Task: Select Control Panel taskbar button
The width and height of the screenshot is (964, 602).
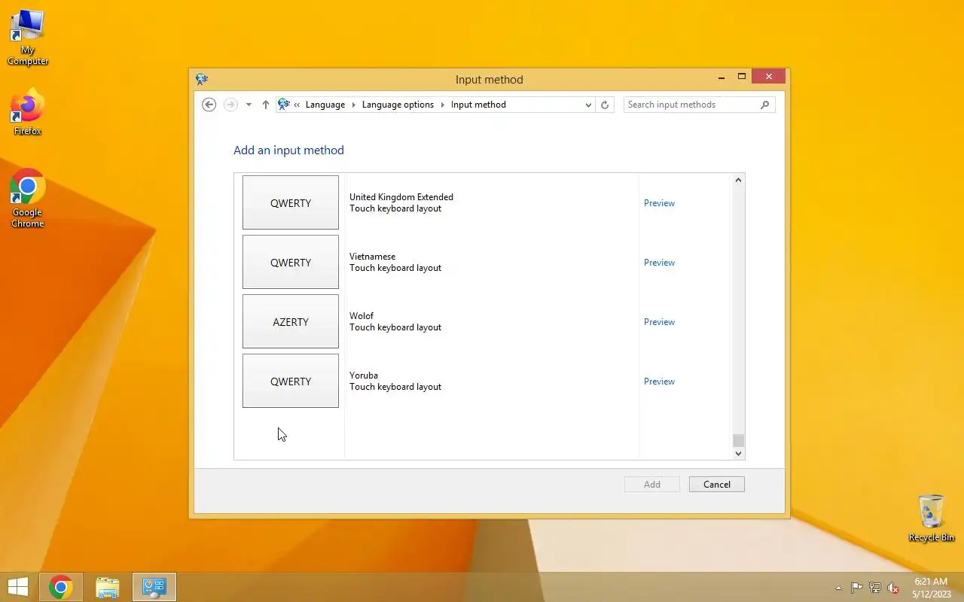Action: tap(154, 587)
